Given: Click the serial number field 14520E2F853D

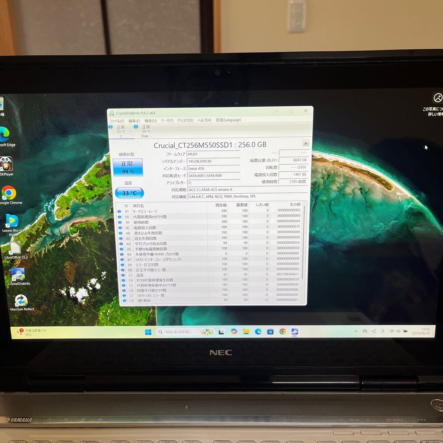Looking at the screenshot, I should (x=213, y=161).
